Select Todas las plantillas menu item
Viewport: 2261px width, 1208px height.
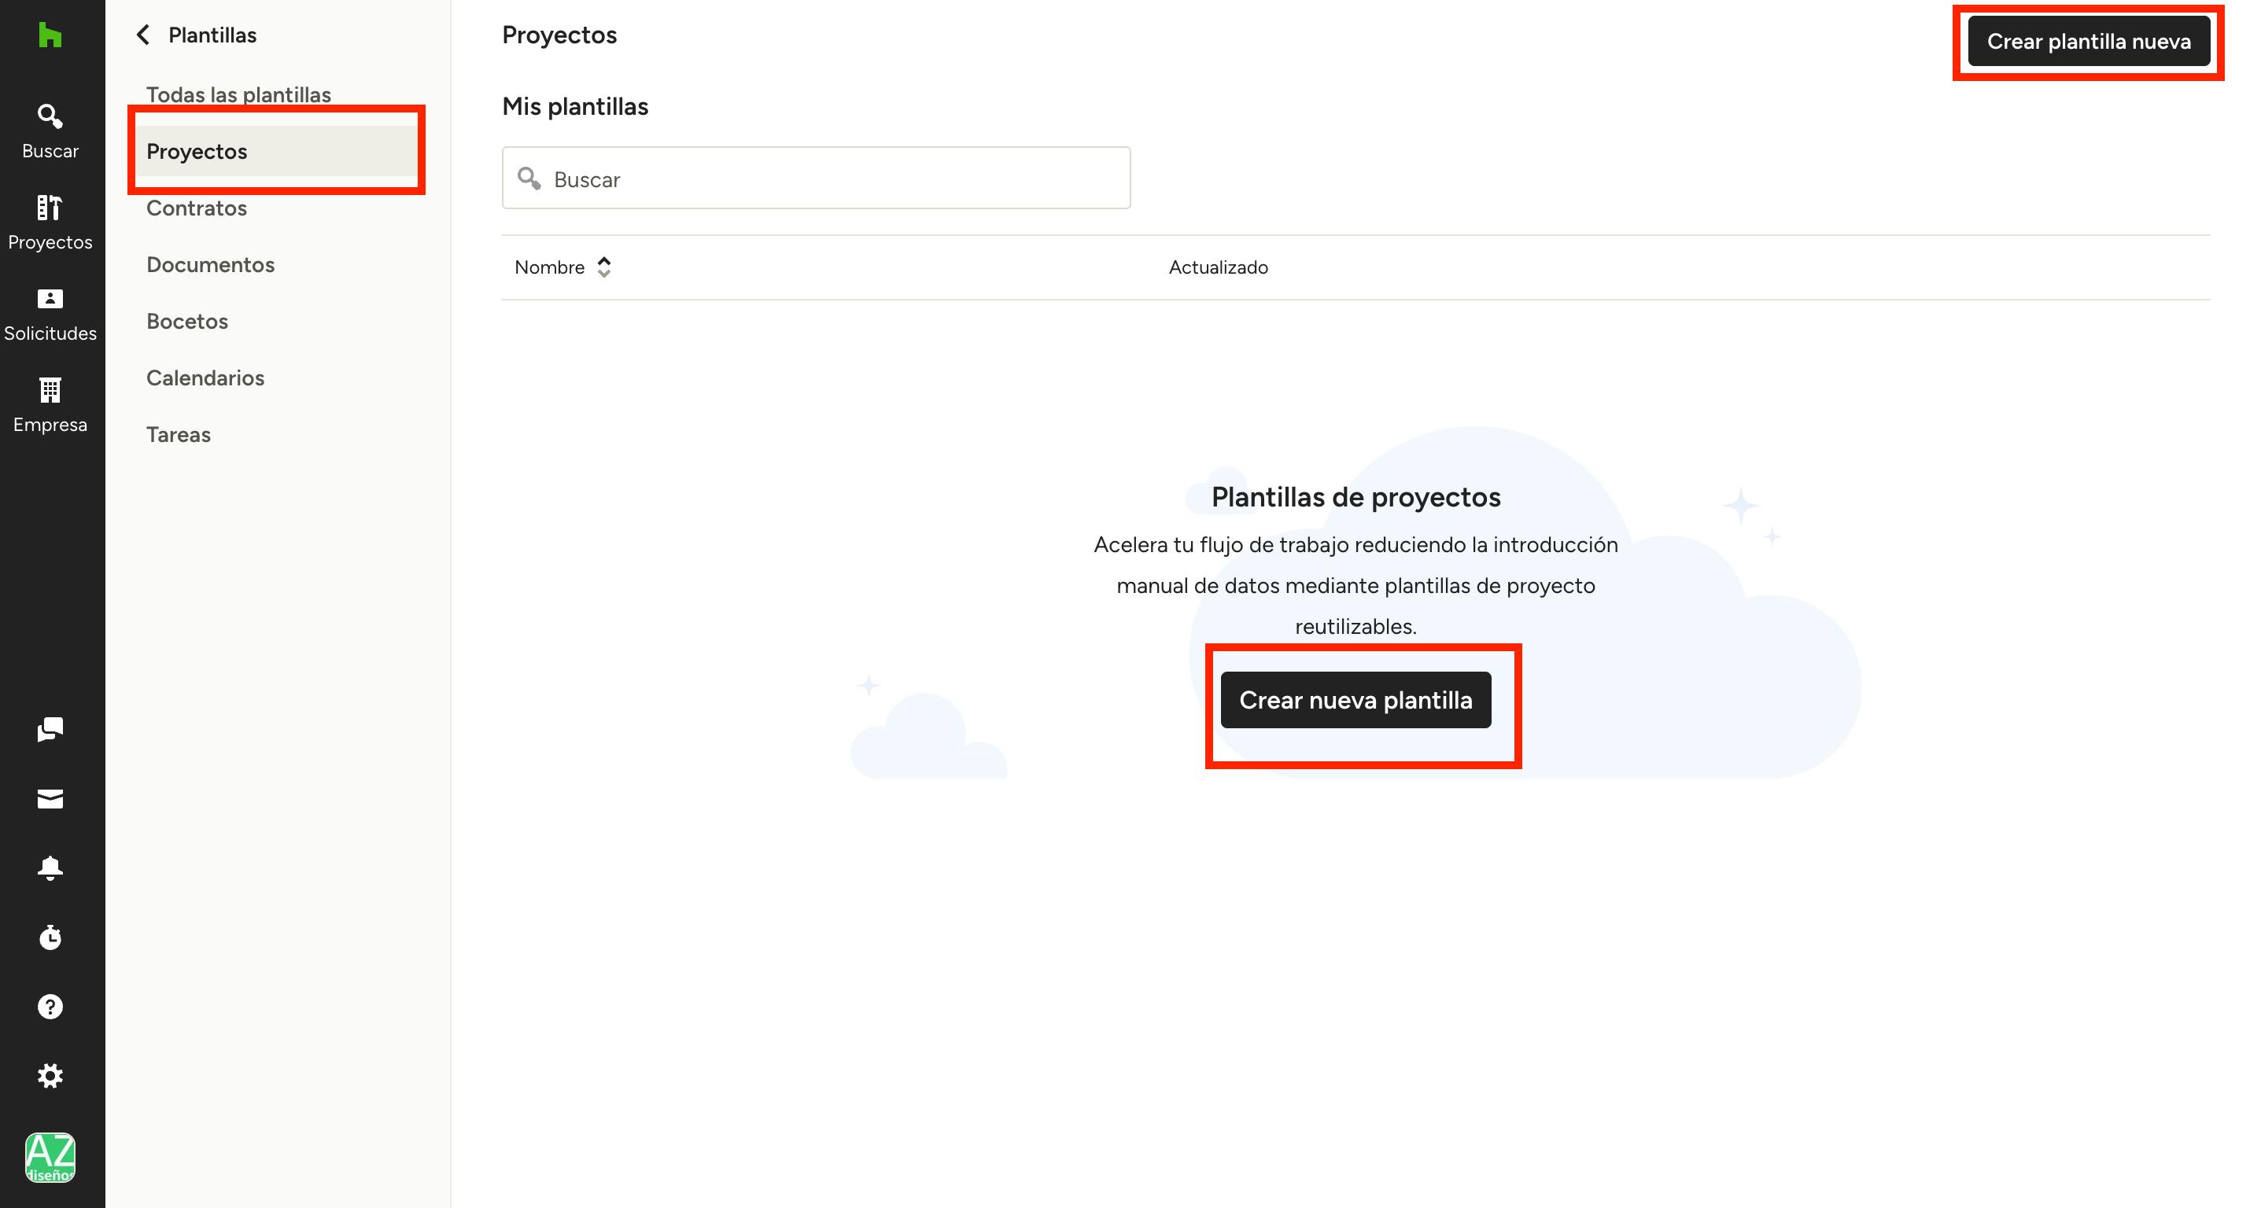click(238, 94)
